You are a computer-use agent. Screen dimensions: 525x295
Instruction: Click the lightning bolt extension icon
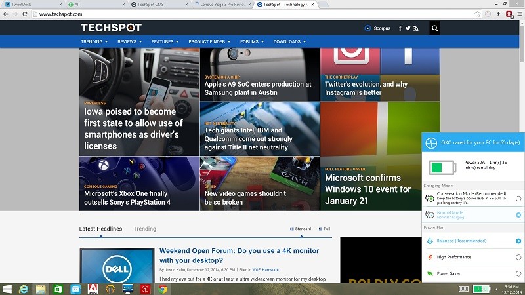pyautogui.click(x=499, y=14)
